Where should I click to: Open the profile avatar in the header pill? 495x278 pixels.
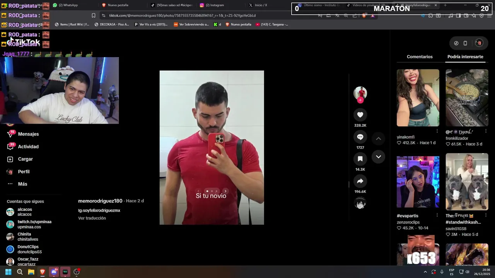coord(479,43)
